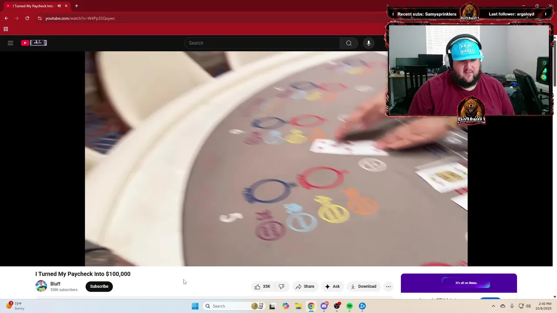Viewport: 557px width, 313px height.
Task: Open a new browser tab
Action: pos(77,6)
